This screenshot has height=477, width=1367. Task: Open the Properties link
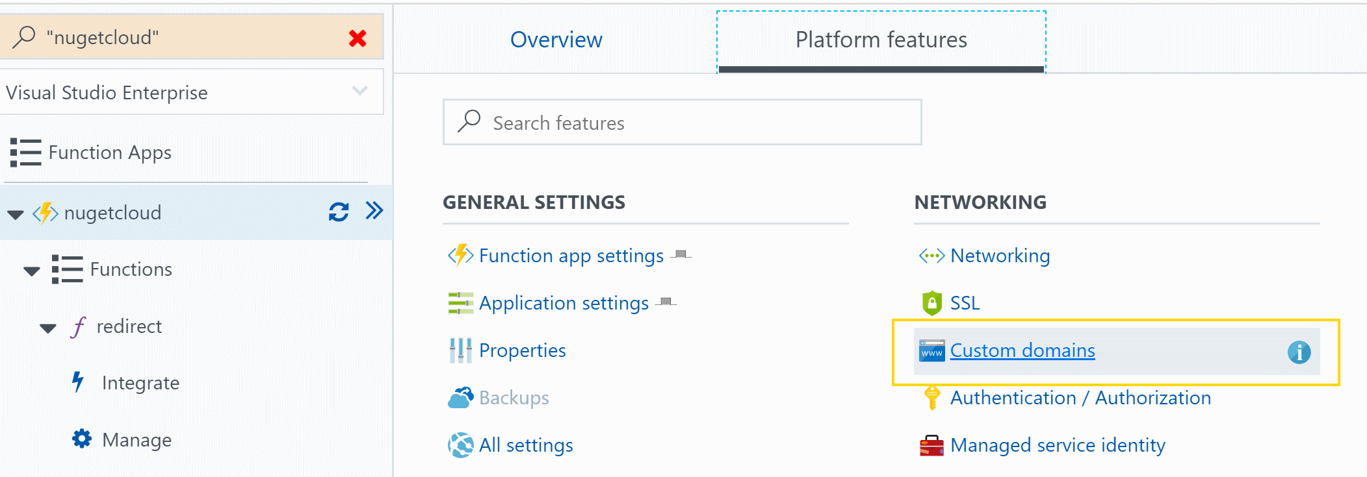click(523, 351)
